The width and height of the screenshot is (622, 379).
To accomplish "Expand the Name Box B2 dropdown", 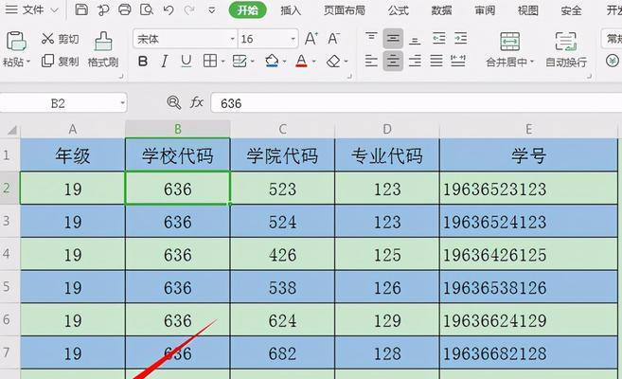I will click(122, 103).
